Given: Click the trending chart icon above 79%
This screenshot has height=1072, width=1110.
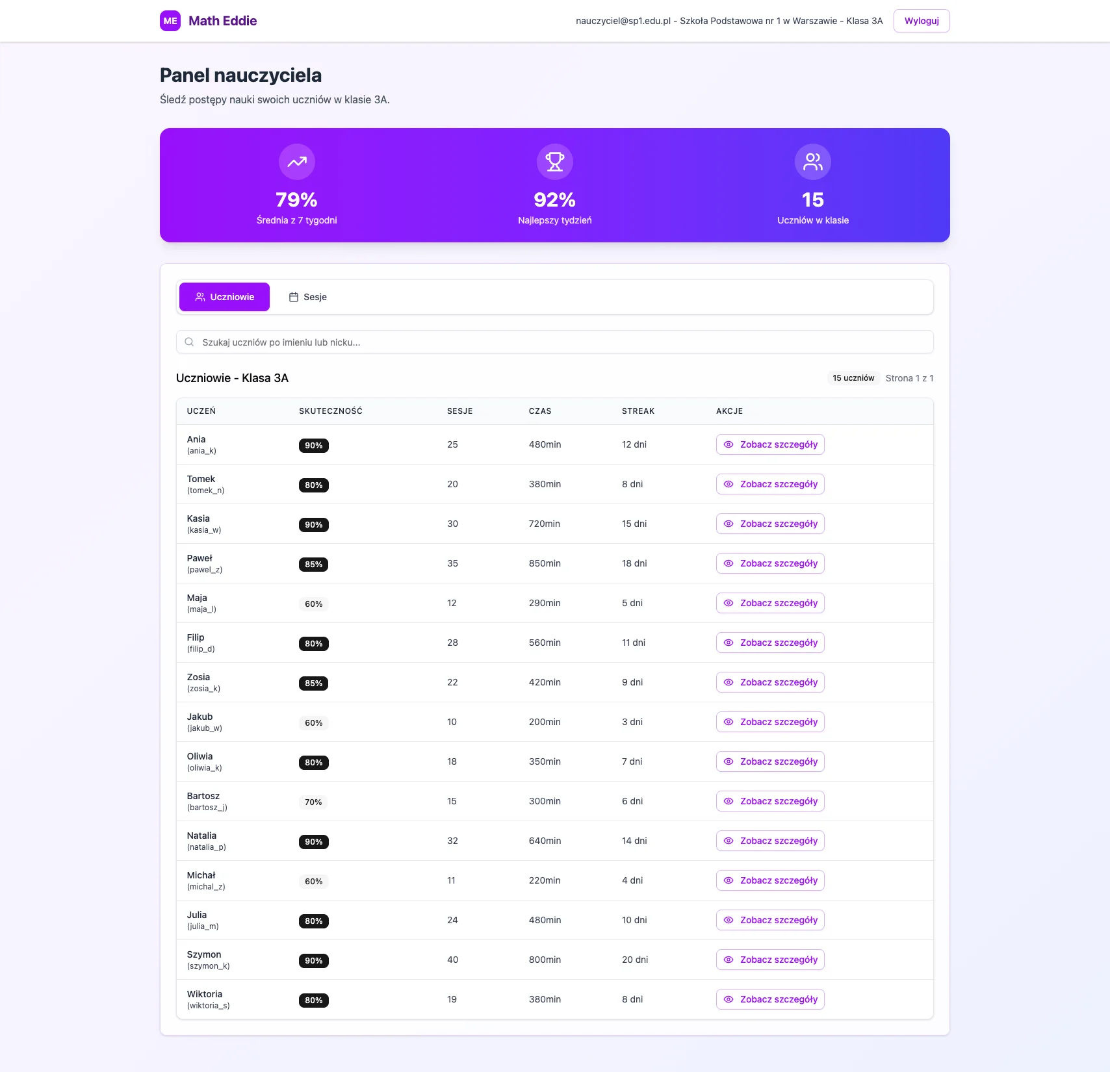Looking at the screenshot, I should click(296, 162).
